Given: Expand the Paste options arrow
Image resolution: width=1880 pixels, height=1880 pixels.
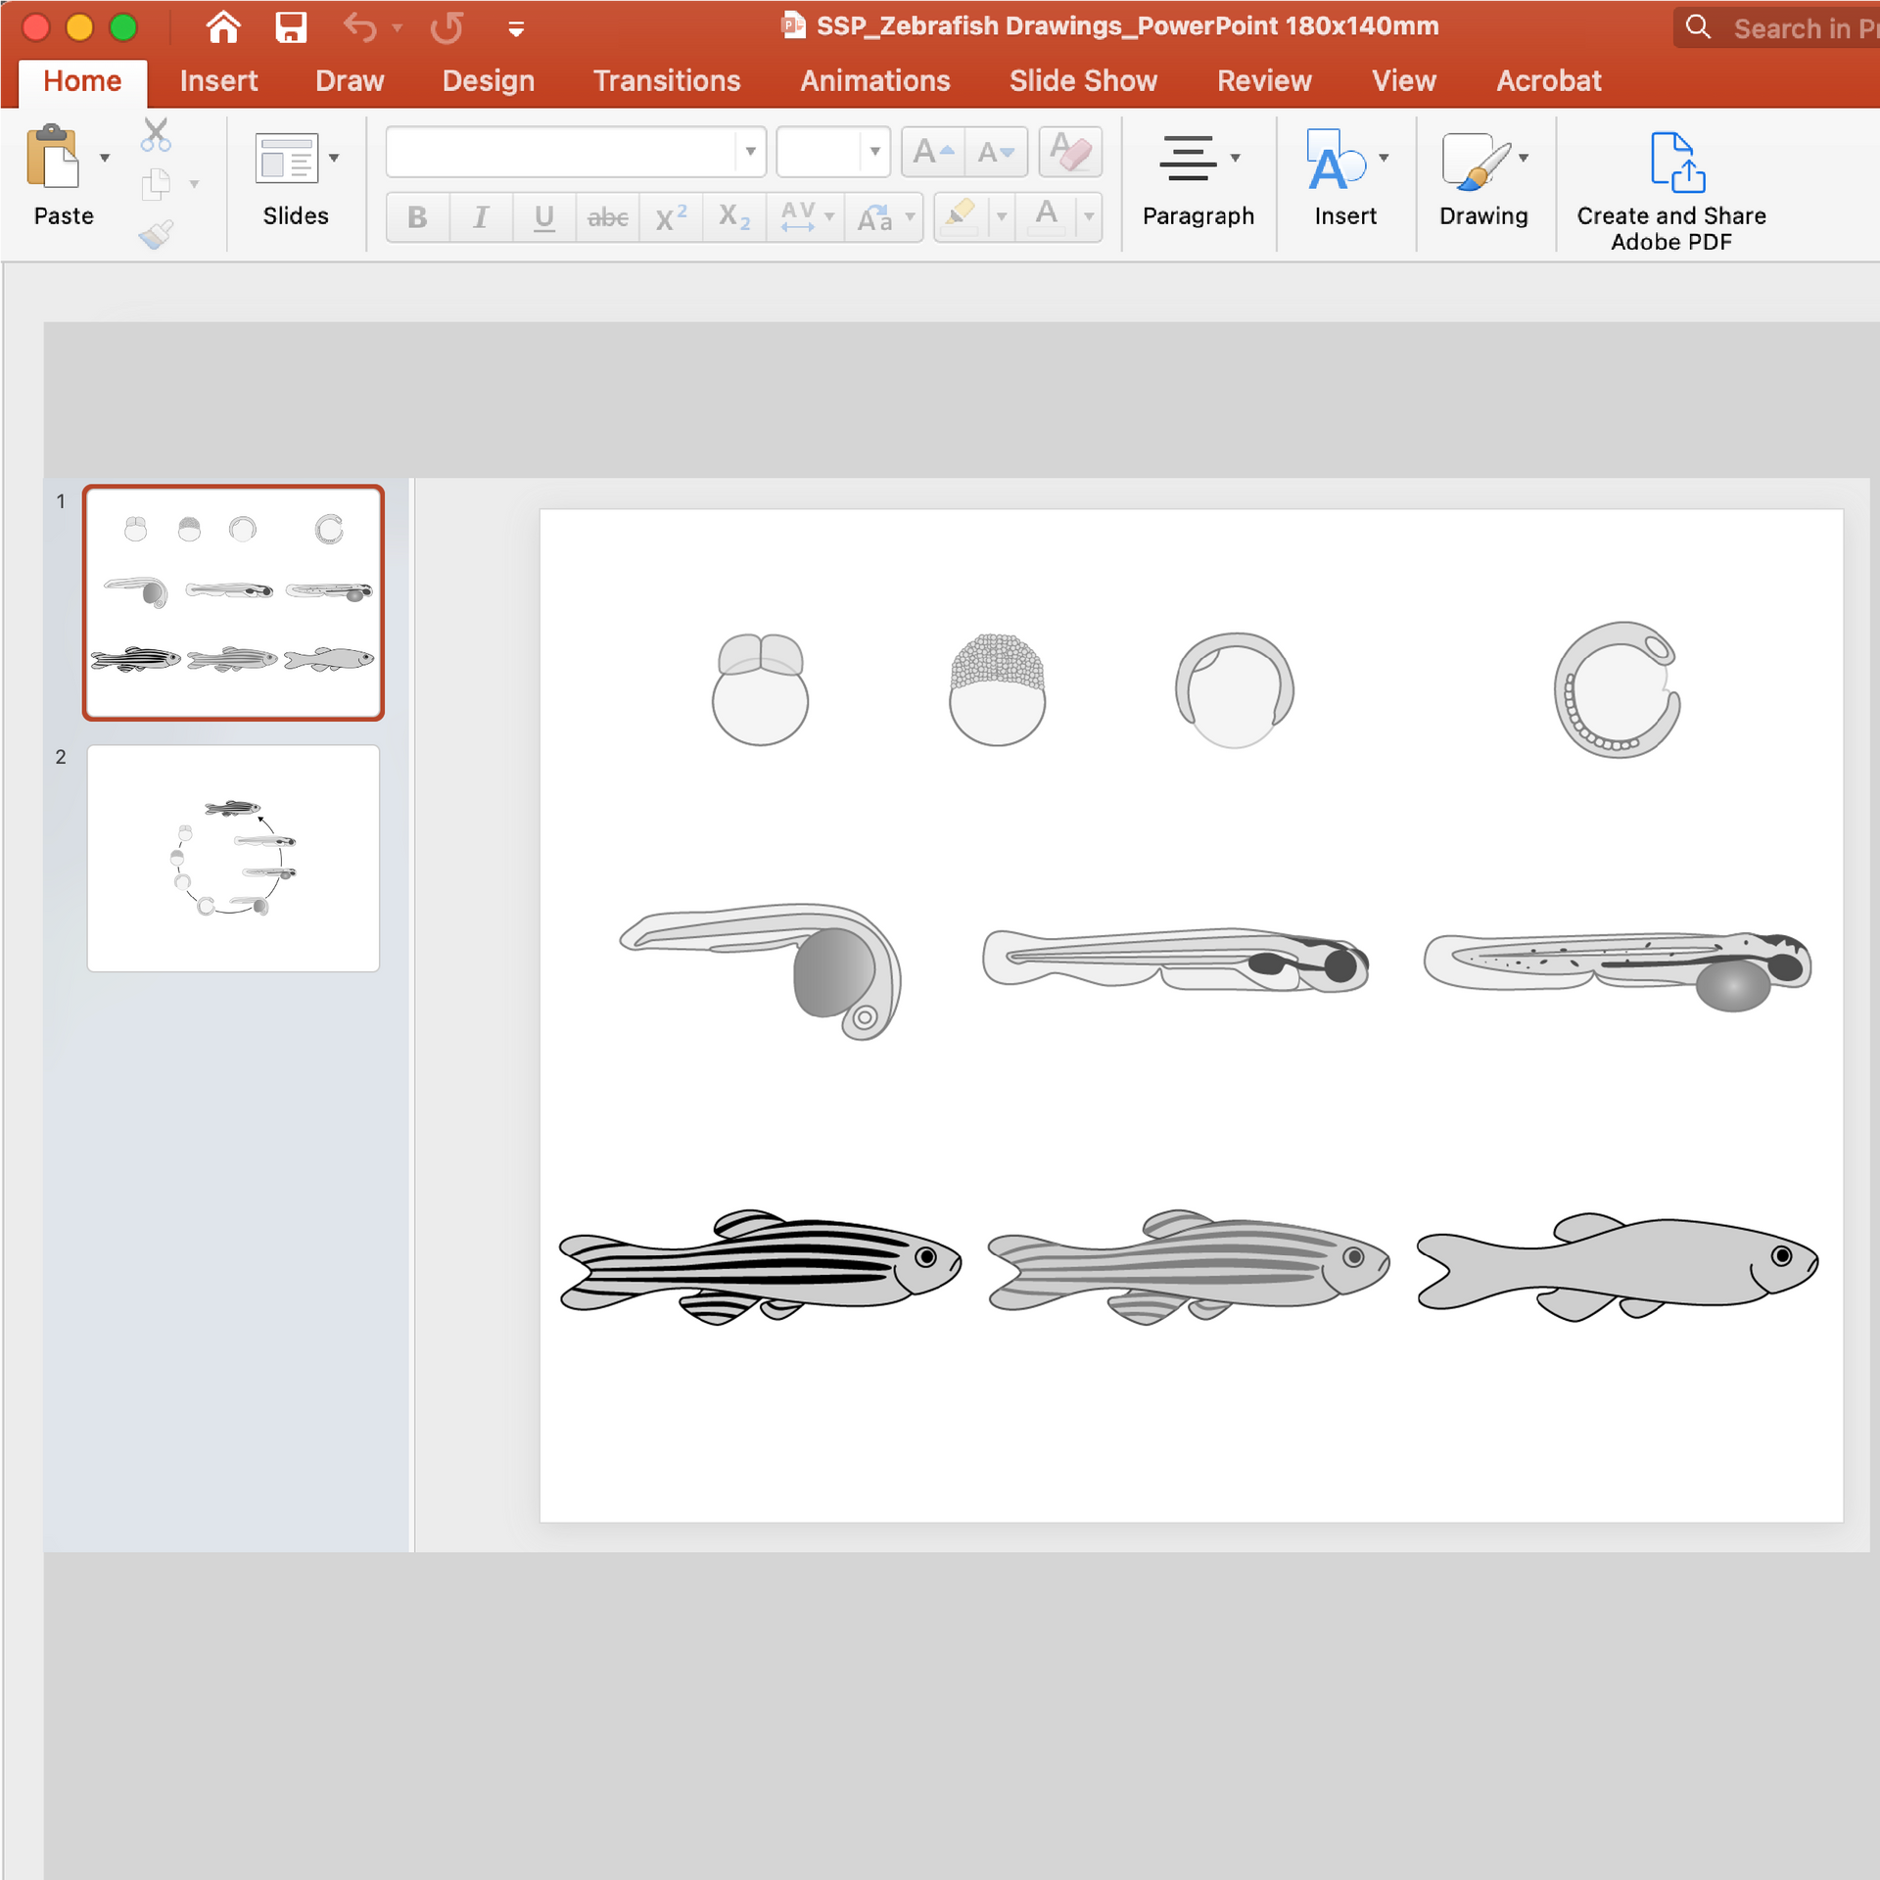Looking at the screenshot, I should pyautogui.click(x=105, y=158).
